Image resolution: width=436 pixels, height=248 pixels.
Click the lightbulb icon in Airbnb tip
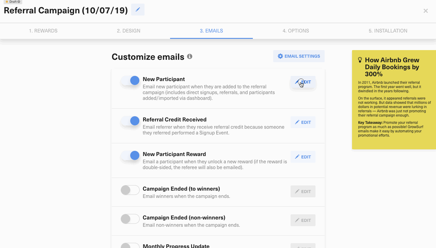(360, 60)
